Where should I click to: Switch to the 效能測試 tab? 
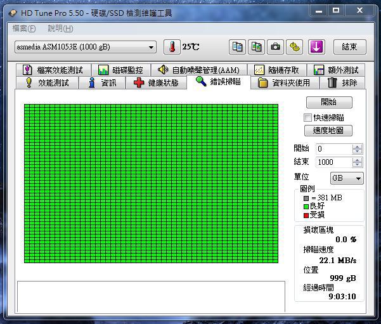48,82
